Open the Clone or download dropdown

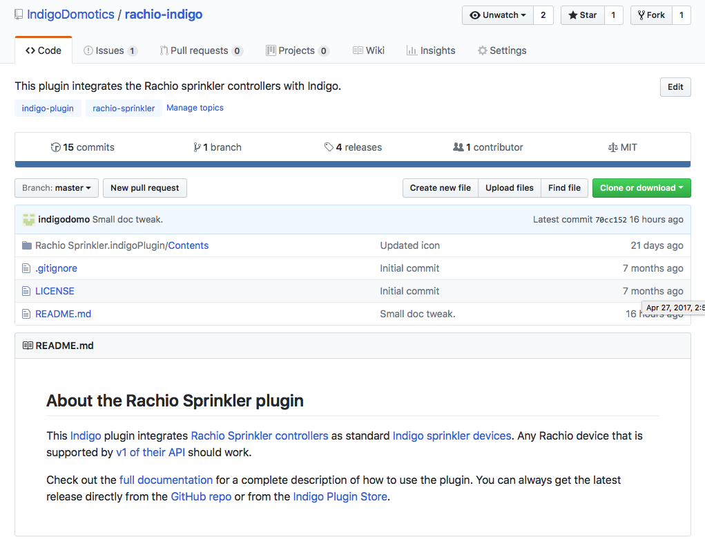point(641,188)
